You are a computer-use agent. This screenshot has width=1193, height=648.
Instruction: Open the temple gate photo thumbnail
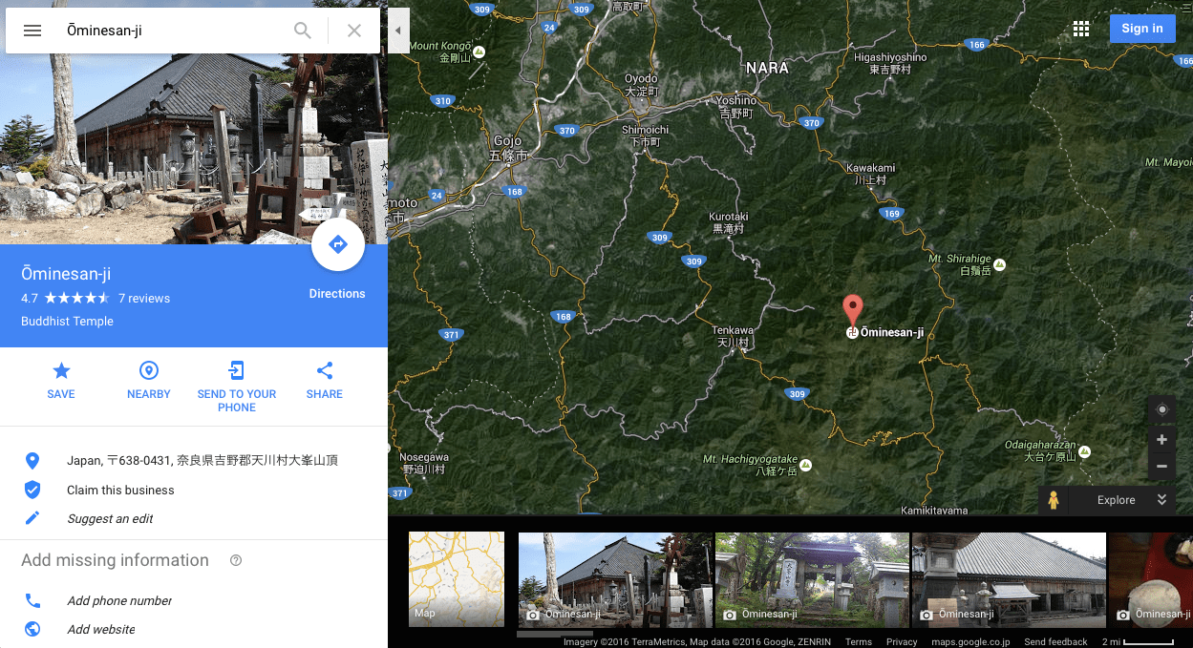(812, 578)
